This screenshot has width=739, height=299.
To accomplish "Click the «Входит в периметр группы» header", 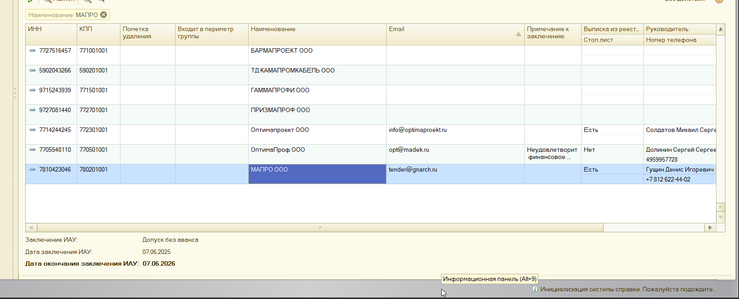I will (x=212, y=34).
